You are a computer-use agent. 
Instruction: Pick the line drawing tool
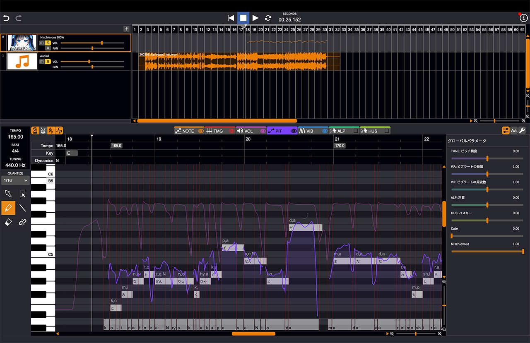(x=23, y=208)
